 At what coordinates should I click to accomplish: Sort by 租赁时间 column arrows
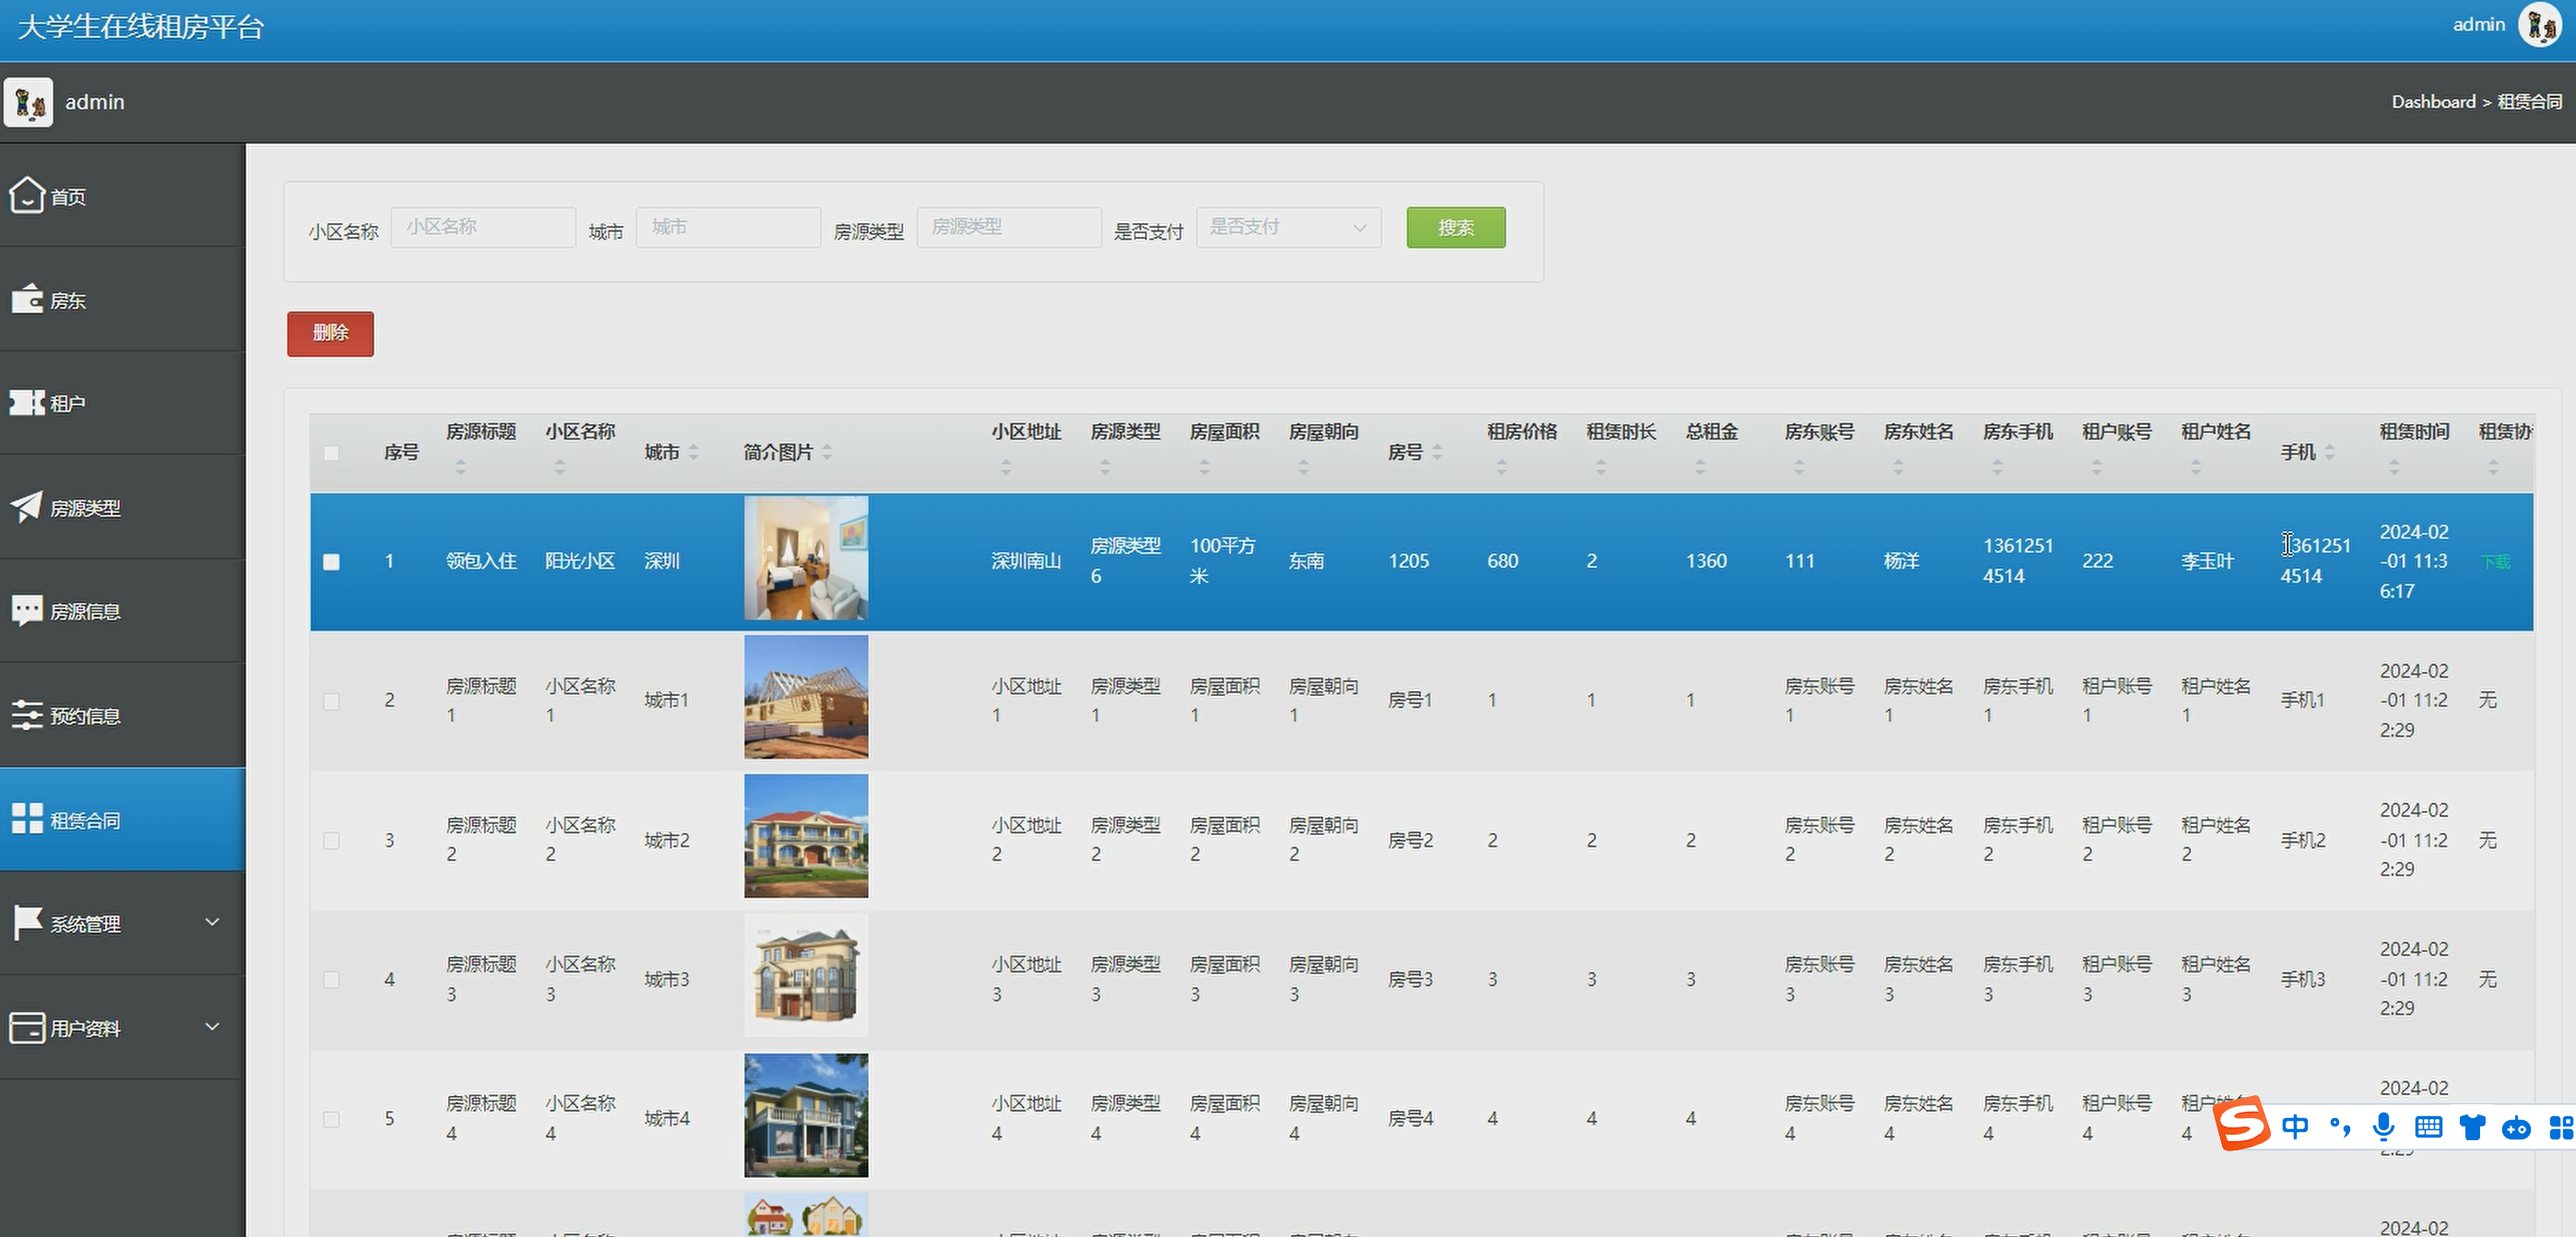coord(2394,467)
